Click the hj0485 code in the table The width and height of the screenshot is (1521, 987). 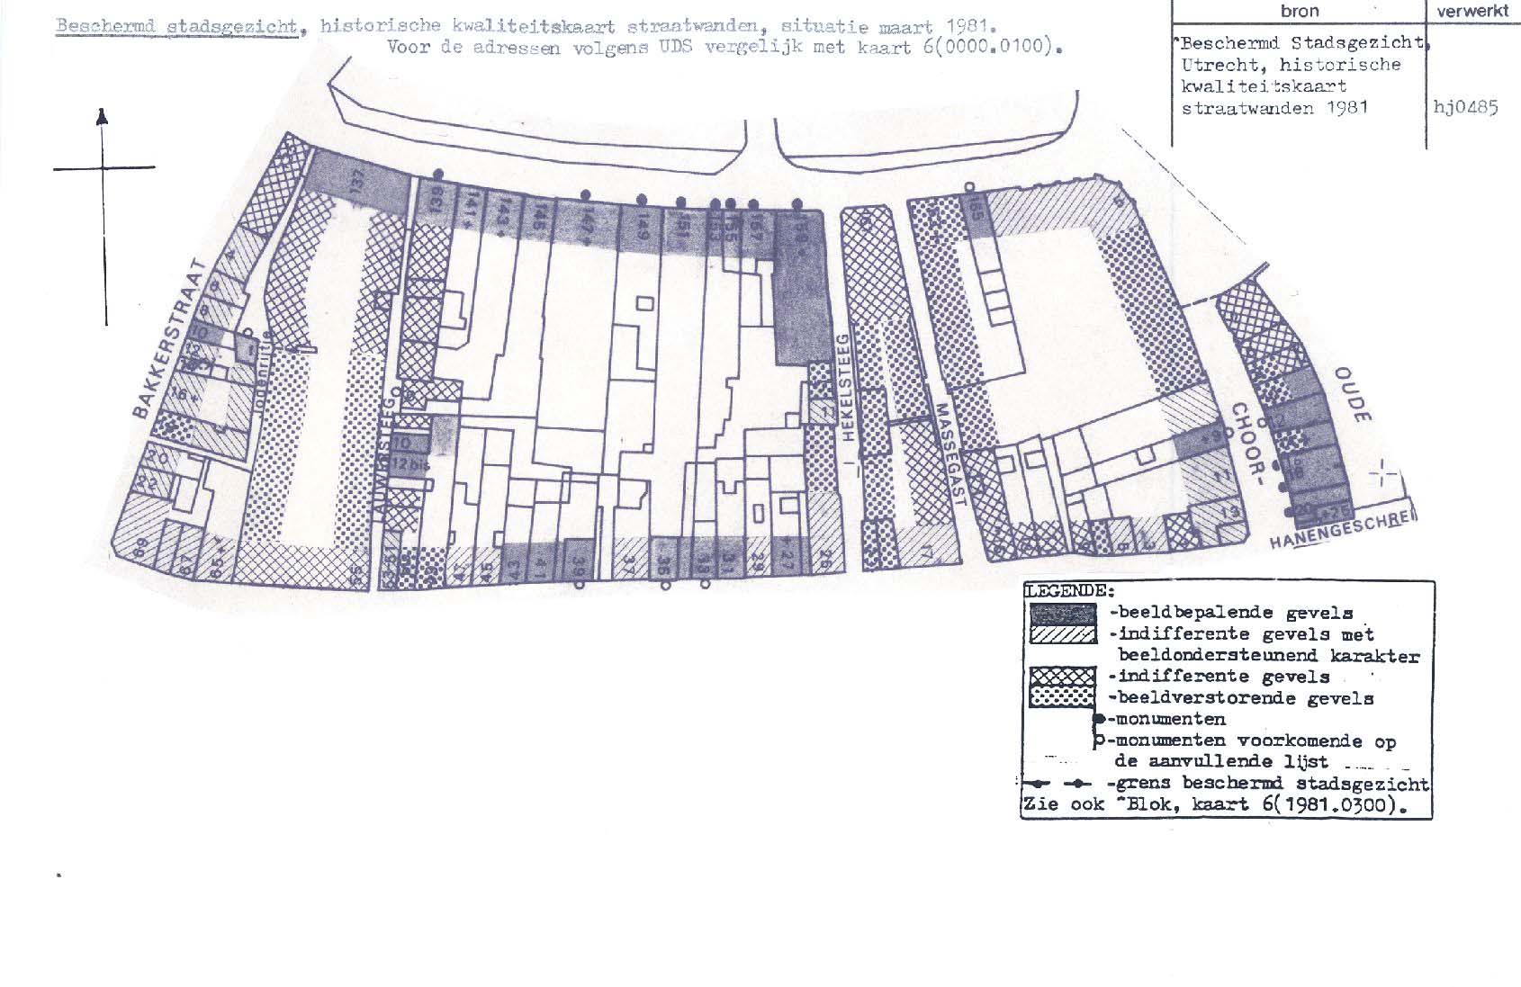[x=1465, y=109]
